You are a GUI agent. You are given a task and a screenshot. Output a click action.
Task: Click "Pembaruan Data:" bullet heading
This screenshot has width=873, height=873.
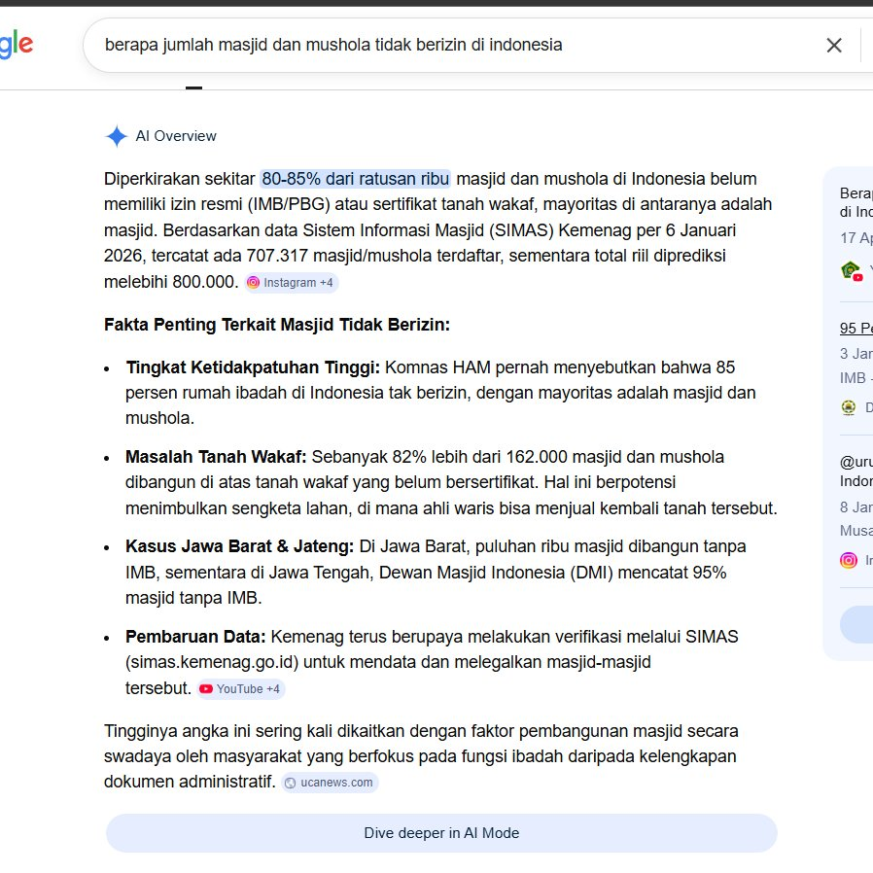coord(195,637)
